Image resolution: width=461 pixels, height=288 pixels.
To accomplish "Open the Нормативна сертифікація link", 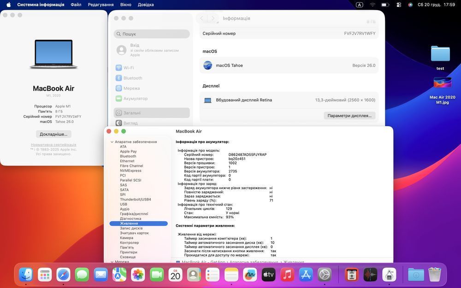I will click(53, 145).
